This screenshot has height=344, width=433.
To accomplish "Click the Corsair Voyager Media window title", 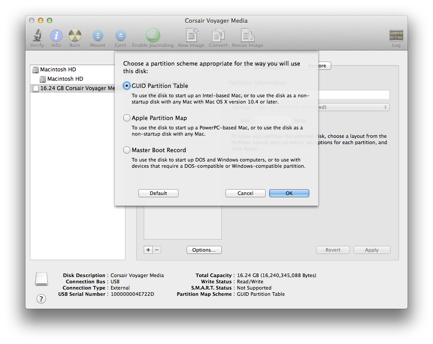I will [216, 21].
